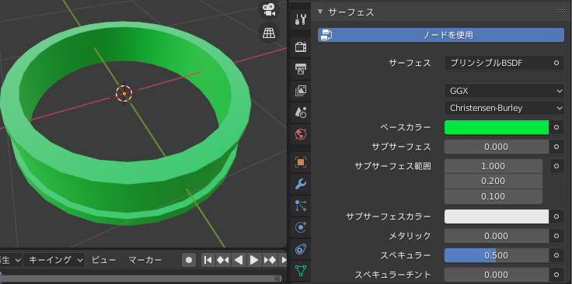This screenshot has width=572, height=284.
Task: Click the メタリック value slider
Action: click(497, 236)
